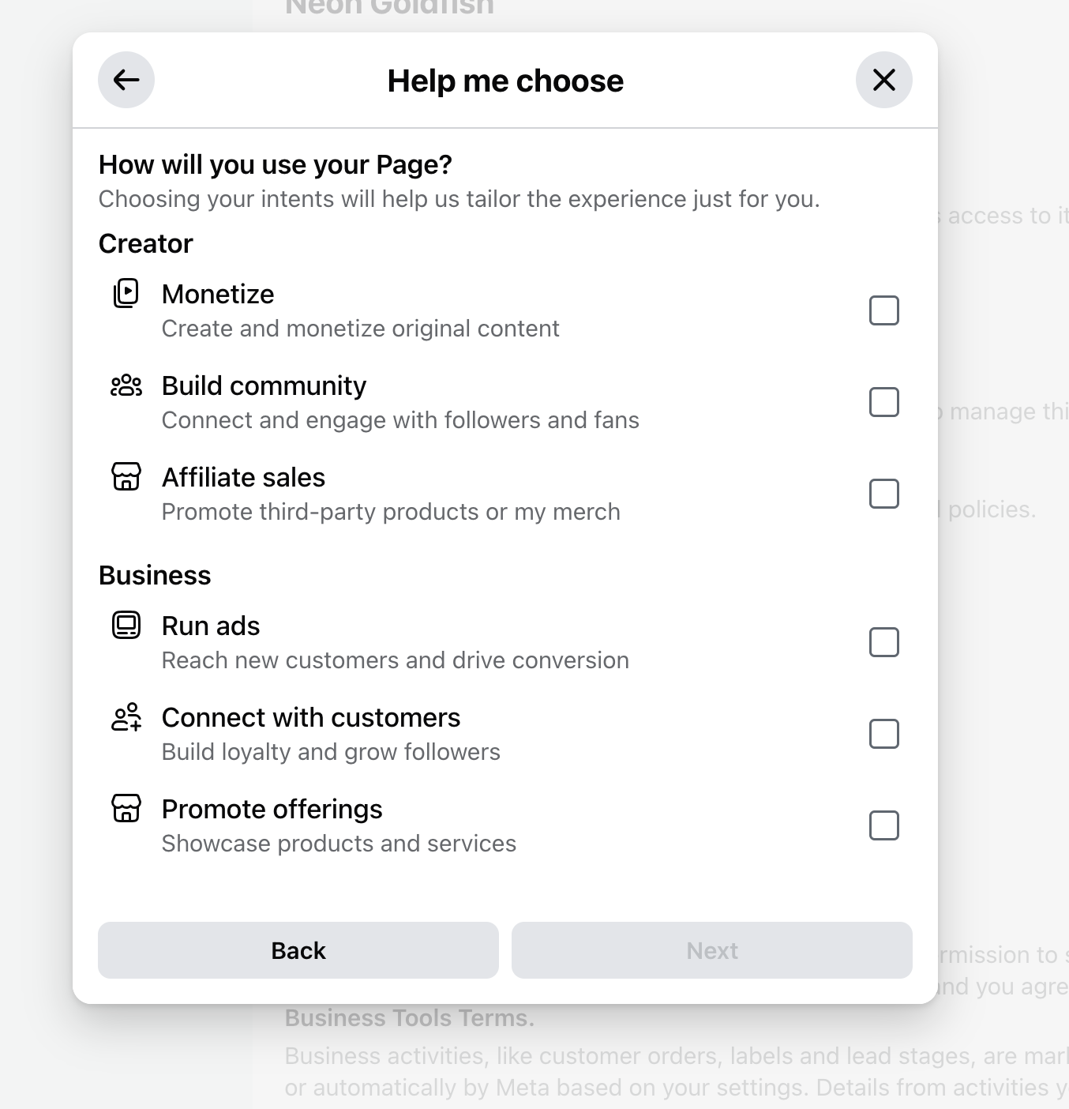Tick the Affiliate sales checkbox
Screen dimensions: 1069x1109
883,494
